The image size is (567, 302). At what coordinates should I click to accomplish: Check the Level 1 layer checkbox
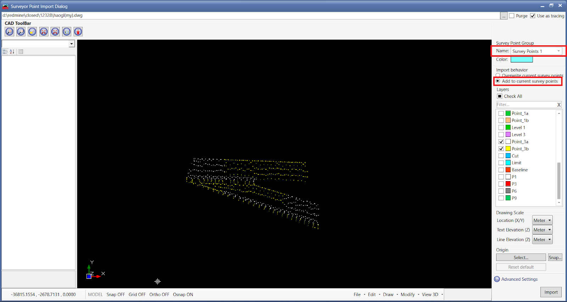pyautogui.click(x=501, y=128)
